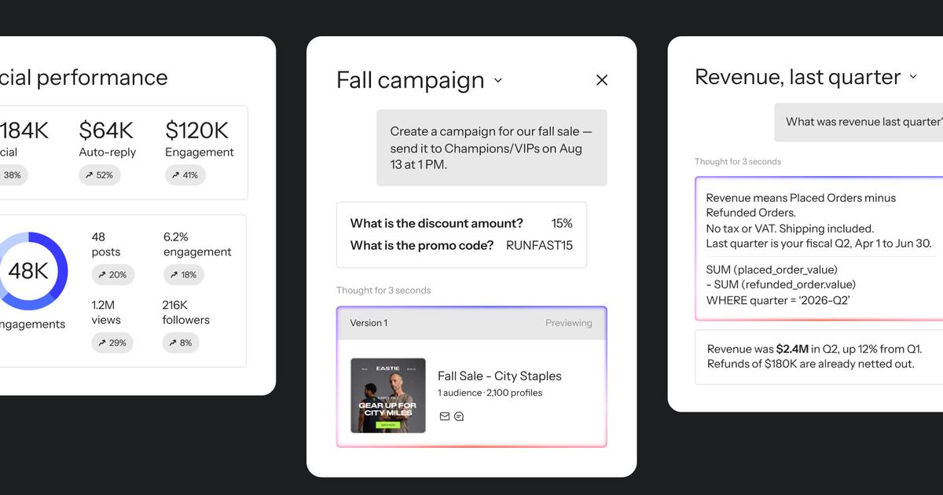Click the 38% trend badge in performance card
The image size is (943, 495).
tap(11, 175)
